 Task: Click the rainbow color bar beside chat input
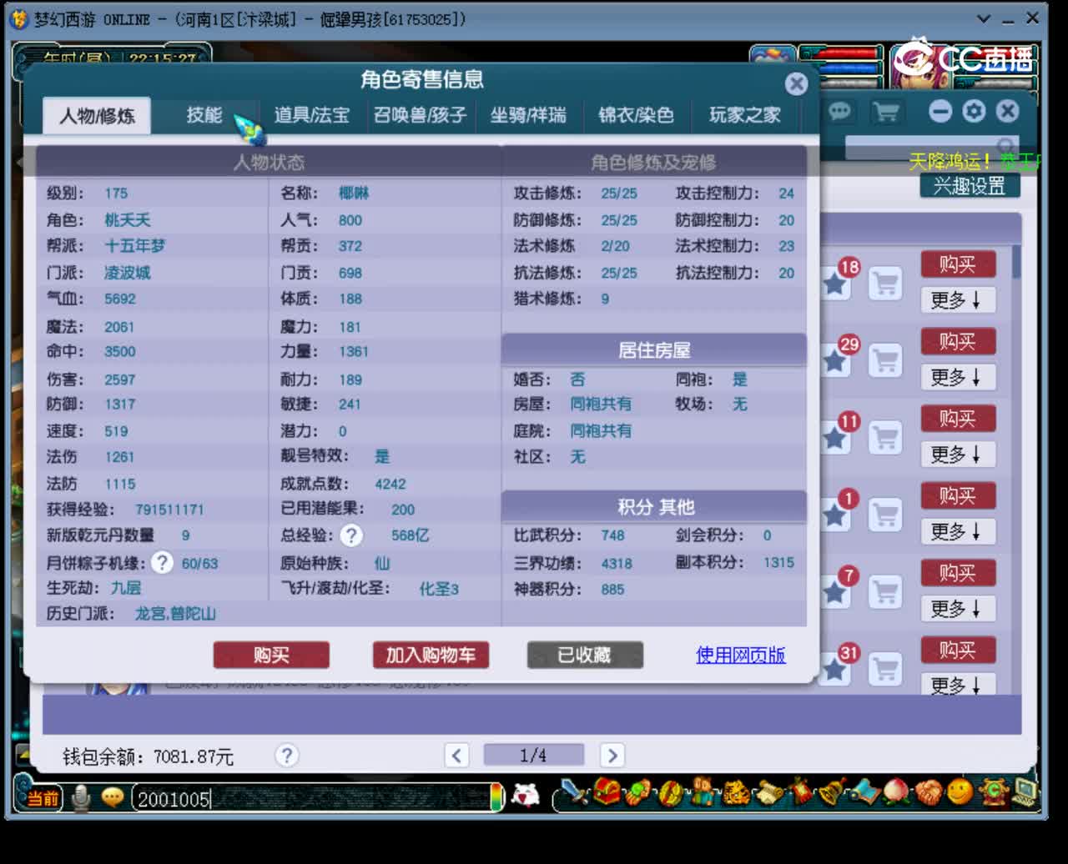click(x=496, y=797)
